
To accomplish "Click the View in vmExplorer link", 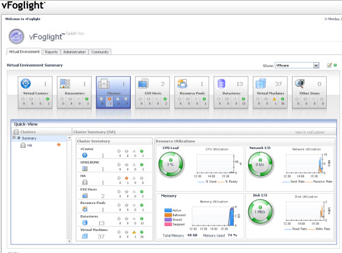I will pos(310,132).
